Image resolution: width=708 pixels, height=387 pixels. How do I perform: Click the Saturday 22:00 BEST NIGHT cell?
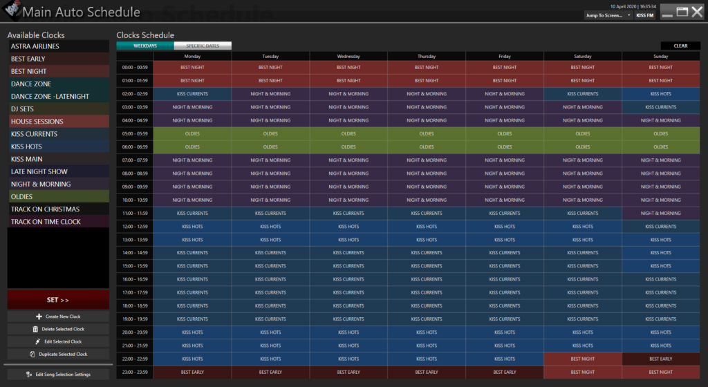click(x=583, y=359)
